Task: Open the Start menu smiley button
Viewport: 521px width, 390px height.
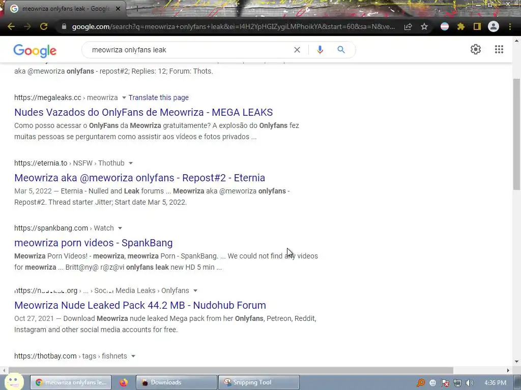Action: pyautogui.click(x=14, y=382)
